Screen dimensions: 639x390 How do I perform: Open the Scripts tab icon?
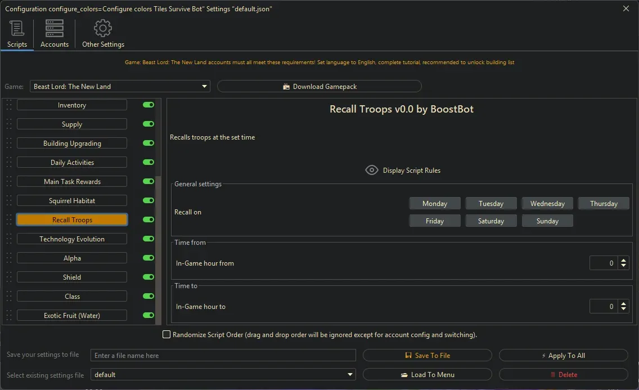(x=17, y=28)
